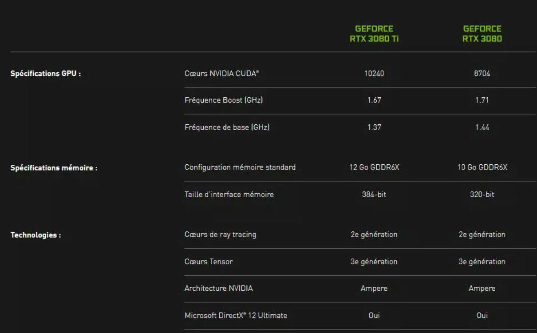This screenshot has height=333, width=537.
Task: Click the "Technologies" section heading
Action: tap(36, 235)
